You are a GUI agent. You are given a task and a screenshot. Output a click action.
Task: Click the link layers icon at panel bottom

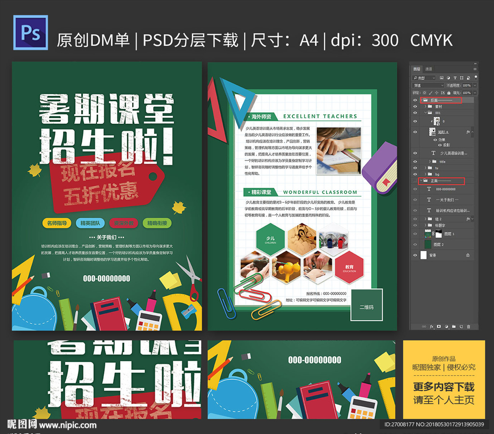(424, 327)
